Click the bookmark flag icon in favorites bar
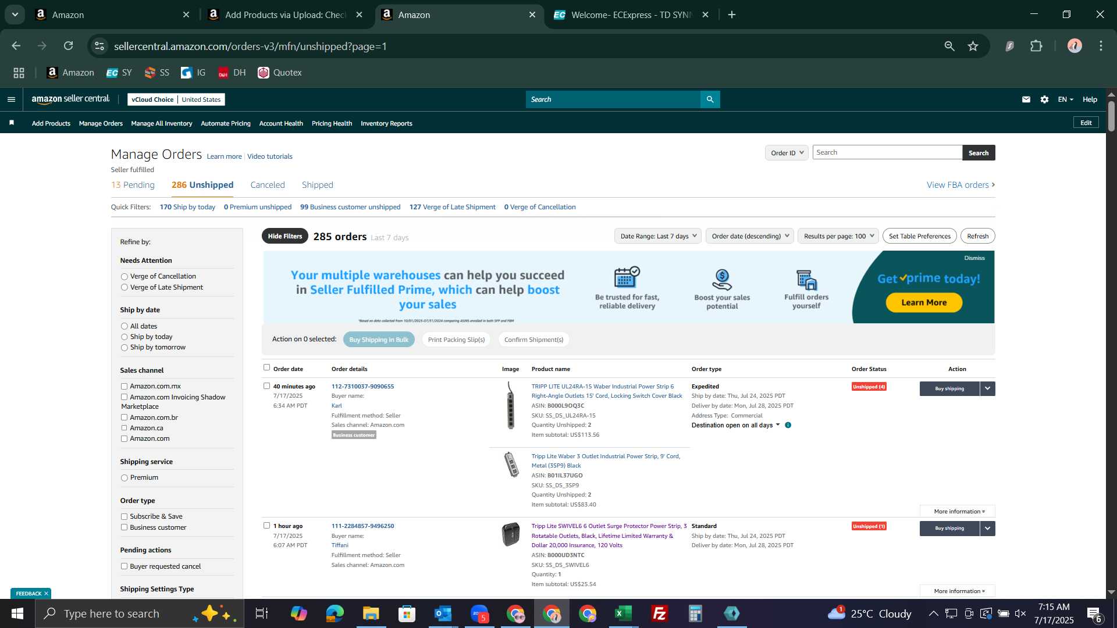Viewport: 1117px width, 628px height. (12, 123)
